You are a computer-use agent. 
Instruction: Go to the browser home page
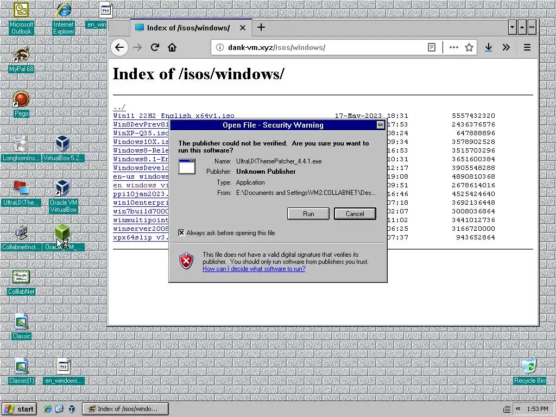tap(172, 47)
